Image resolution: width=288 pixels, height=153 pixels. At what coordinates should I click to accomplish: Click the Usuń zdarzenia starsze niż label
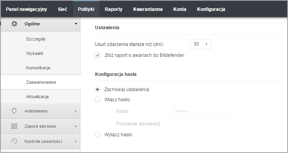click(129, 44)
